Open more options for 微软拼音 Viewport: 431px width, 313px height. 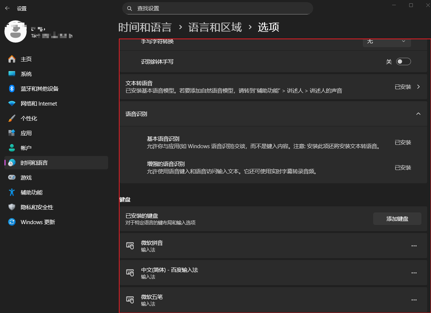[414, 246]
